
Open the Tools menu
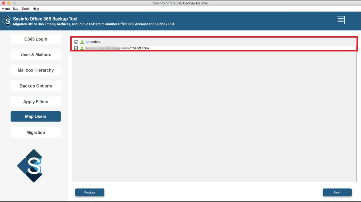pos(25,9)
